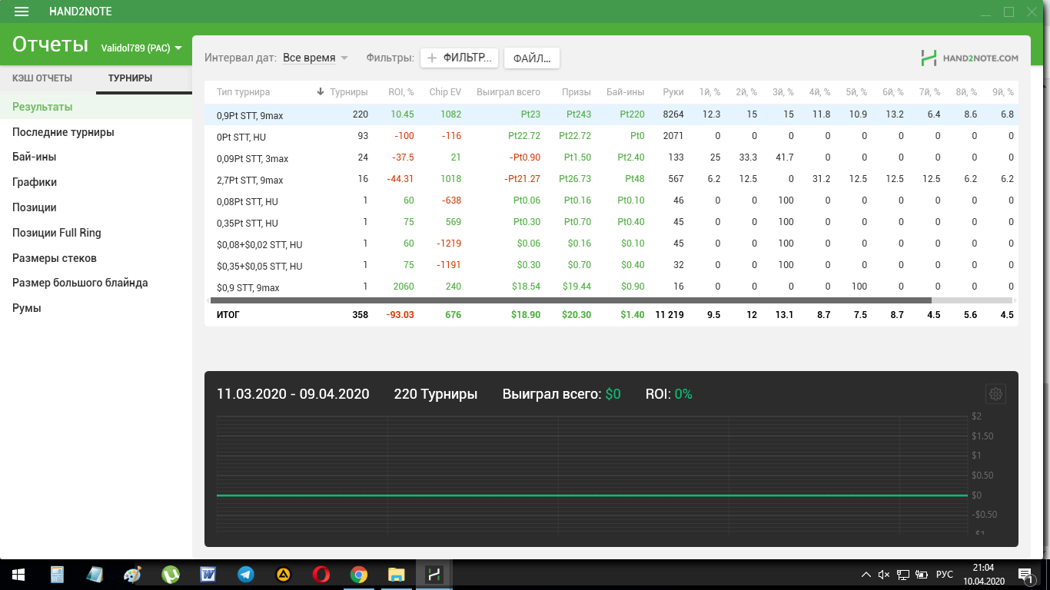
Task: Open Microsoft Word from taskbar
Action: 208,575
